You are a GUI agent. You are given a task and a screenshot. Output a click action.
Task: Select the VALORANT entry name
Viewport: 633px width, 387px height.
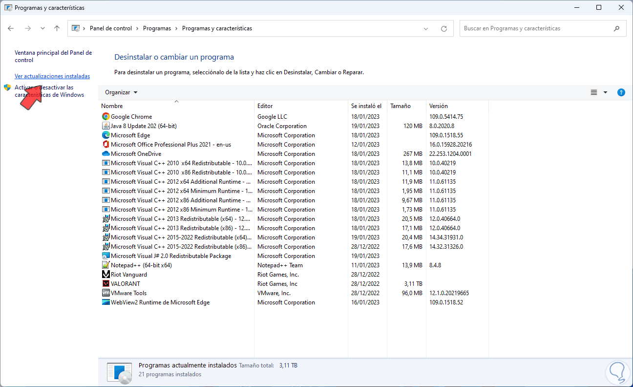[126, 284]
